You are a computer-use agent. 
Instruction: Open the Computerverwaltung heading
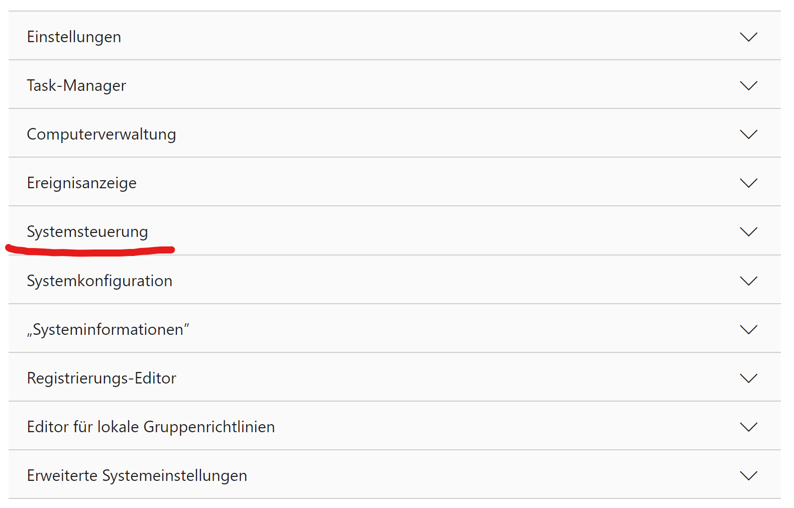(102, 135)
